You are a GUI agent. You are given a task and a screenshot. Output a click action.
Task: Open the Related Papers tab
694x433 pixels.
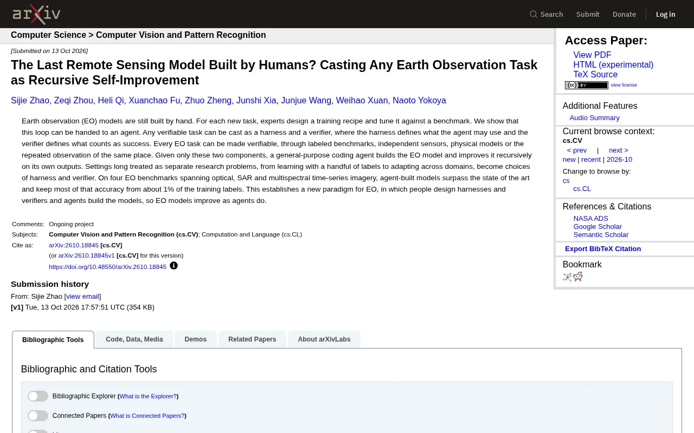pyautogui.click(x=252, y=339)
